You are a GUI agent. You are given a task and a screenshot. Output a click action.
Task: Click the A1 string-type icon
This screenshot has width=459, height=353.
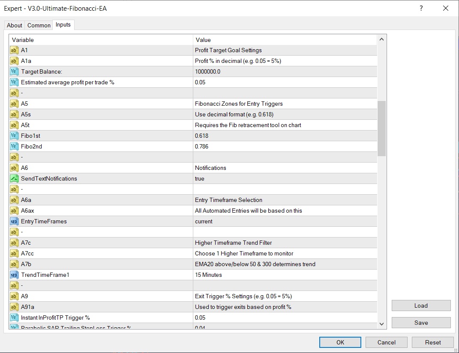click(14, 50)
